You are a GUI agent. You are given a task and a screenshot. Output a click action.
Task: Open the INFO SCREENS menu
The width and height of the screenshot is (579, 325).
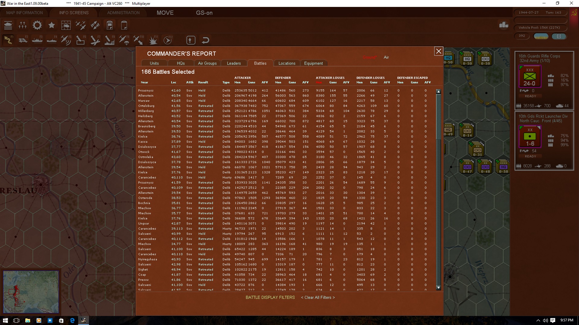click(x=74, y=13)
